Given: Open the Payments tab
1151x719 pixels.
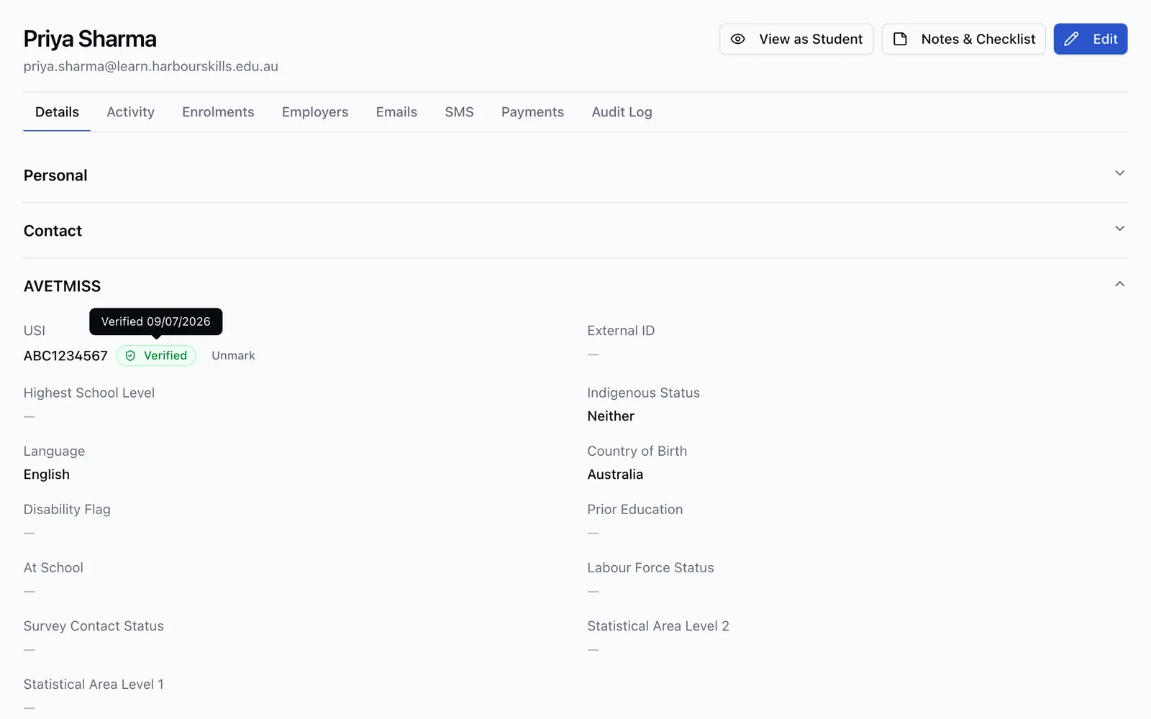Looking at the screenshot, I should pyautogui.click(x=532, y=112).
